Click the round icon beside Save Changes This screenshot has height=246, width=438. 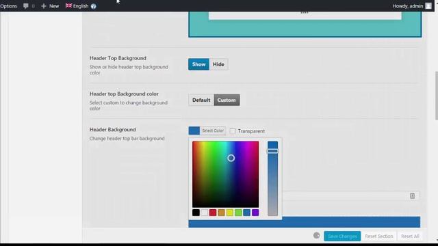(316, 235)
